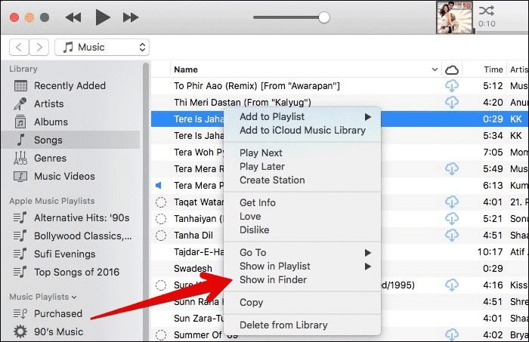Choose Copy in context menu
Screen dimensions: 529x342
pyautogui.click(x=302, y=302)
